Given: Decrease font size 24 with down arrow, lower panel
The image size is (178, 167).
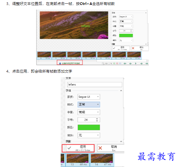Looking at the screenshot, I should [x=97, y=121].
